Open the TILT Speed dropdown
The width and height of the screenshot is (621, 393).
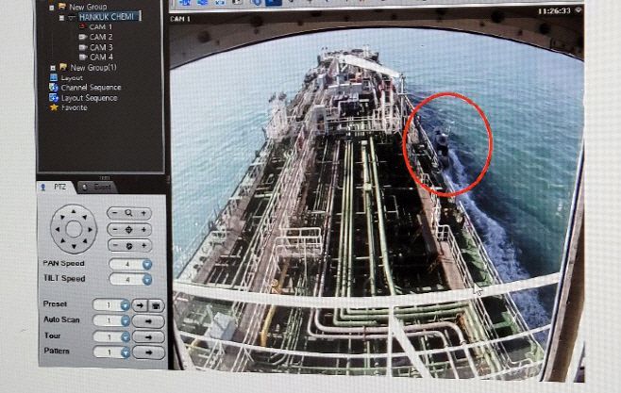click(147, 280)
